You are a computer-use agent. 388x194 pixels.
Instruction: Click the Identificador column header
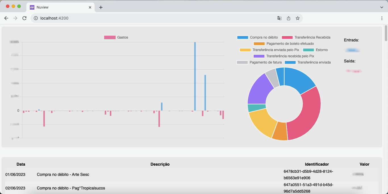tap(317, 164)
